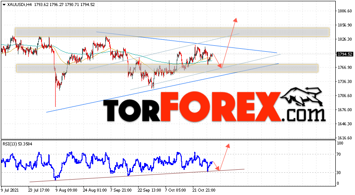Select the 22 Sep 13:00 time label
The height and width of the screenshot is (195, 355).
(x=149, y=190)
